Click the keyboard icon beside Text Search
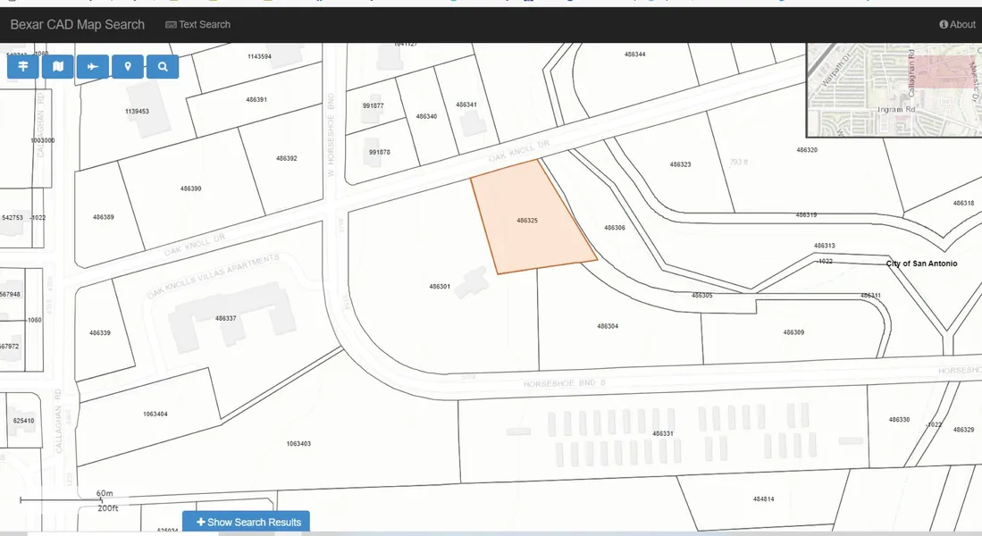The image size is (982, 536). click(x=171, y=25)
